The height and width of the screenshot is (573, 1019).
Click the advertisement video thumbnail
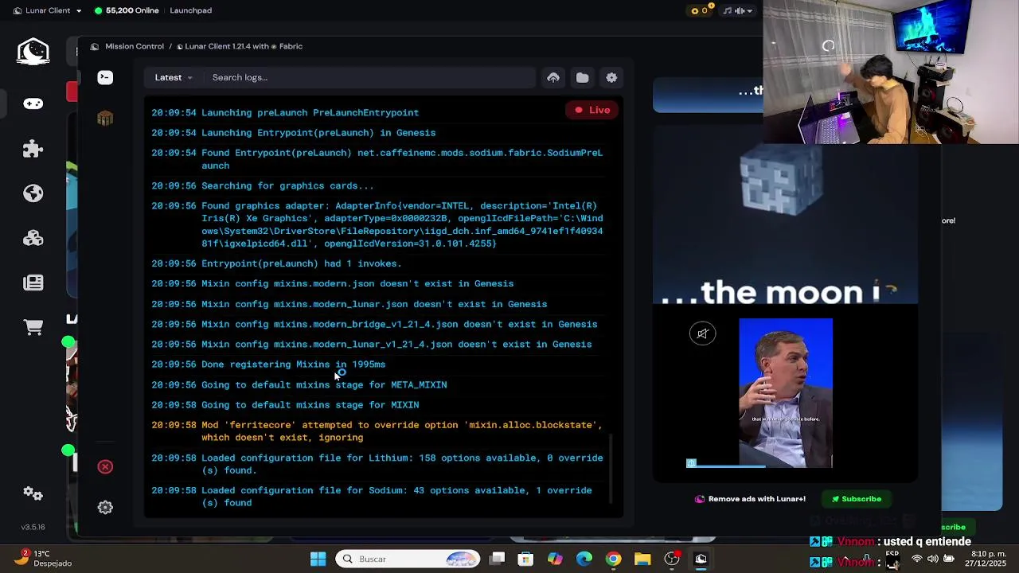tap(786, 393)
